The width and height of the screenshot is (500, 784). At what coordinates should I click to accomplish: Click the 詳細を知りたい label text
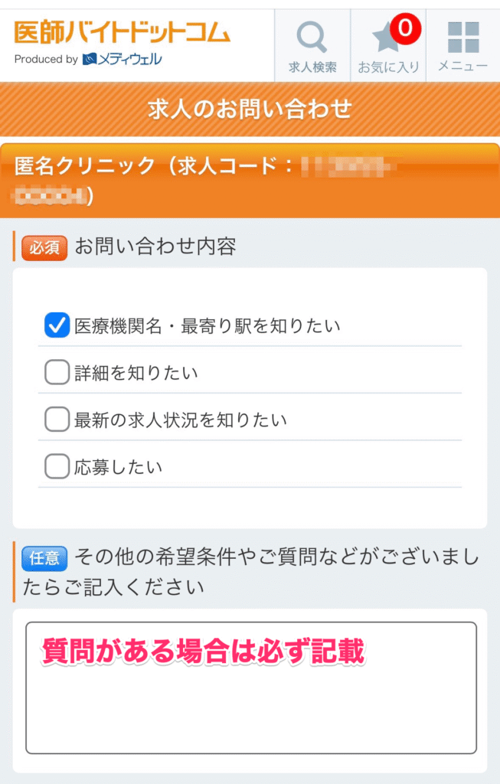136,374
